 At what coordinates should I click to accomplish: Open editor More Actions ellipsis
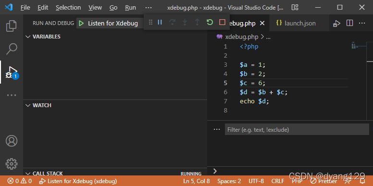362,23
